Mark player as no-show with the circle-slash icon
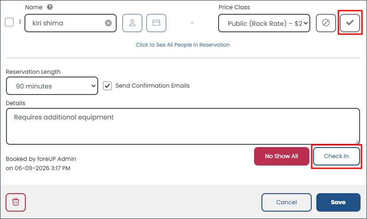 (x=326, y=23)
